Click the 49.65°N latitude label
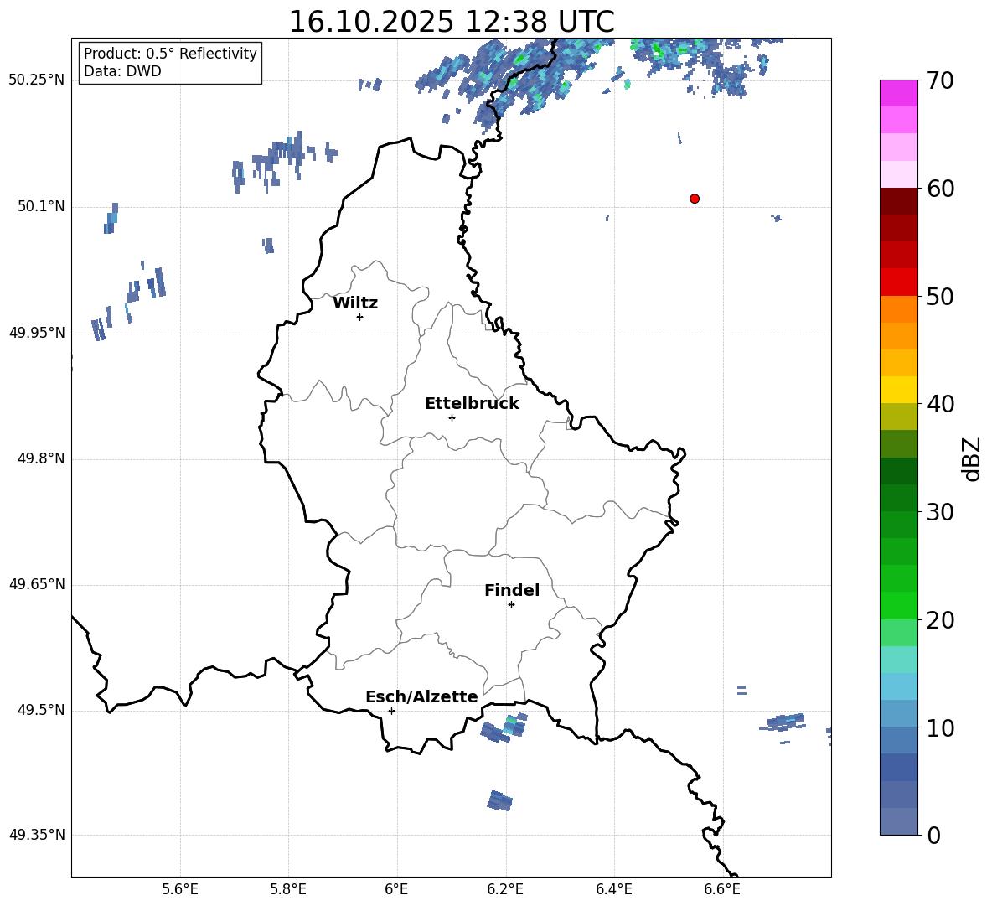 tap(37, 584)
